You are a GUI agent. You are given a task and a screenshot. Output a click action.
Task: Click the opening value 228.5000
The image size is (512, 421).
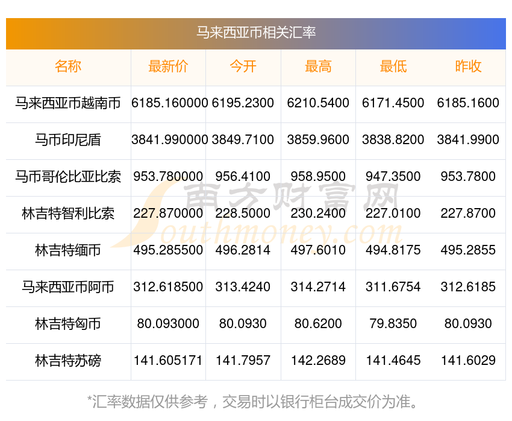[243, 214]
